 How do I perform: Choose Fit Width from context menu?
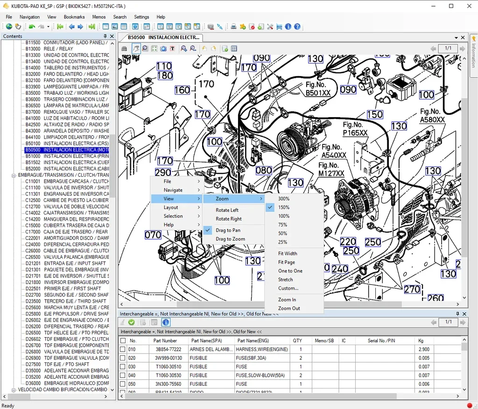click(288, 254)
